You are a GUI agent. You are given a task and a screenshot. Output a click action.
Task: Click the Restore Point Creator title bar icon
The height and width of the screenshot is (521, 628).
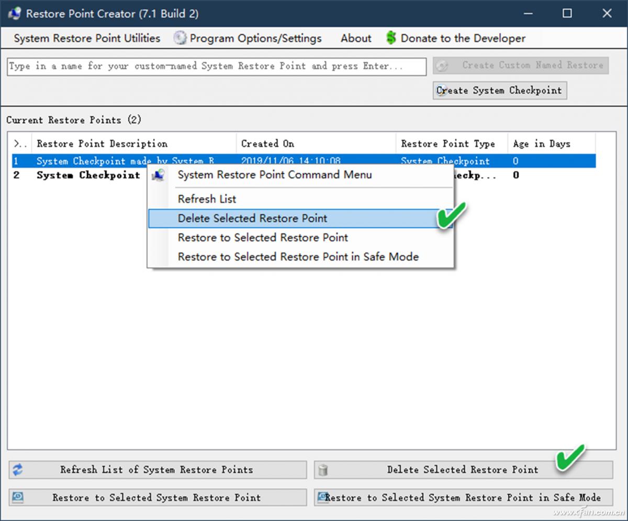[x=14, y=14]
